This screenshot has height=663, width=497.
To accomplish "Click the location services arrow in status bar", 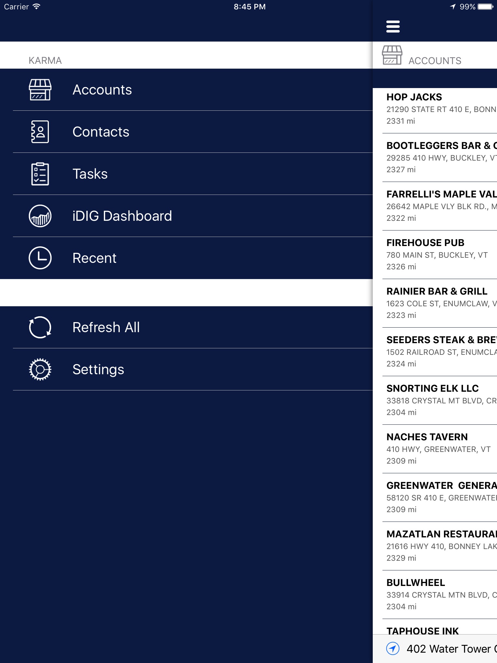I will pos(453,7).
